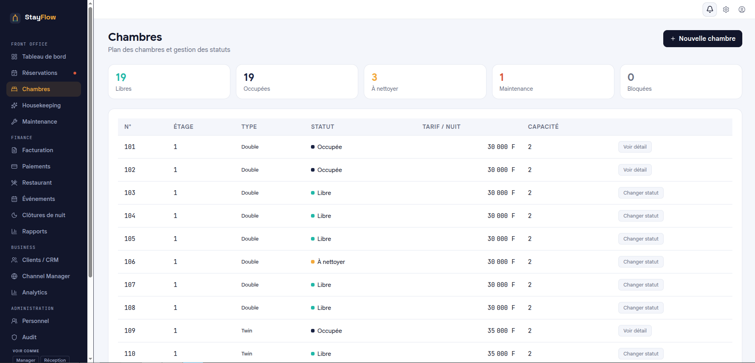This screenshot has width=755, height=363.
Task: Open notifications bell icon
Action: point(710,10)
